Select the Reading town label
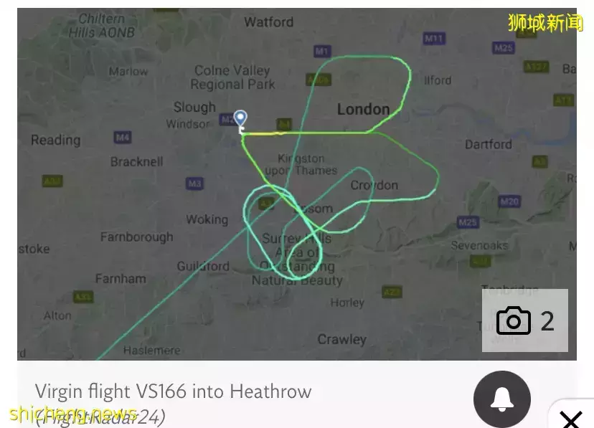Screen dimensions: 594x428 [x=56, y=140]
